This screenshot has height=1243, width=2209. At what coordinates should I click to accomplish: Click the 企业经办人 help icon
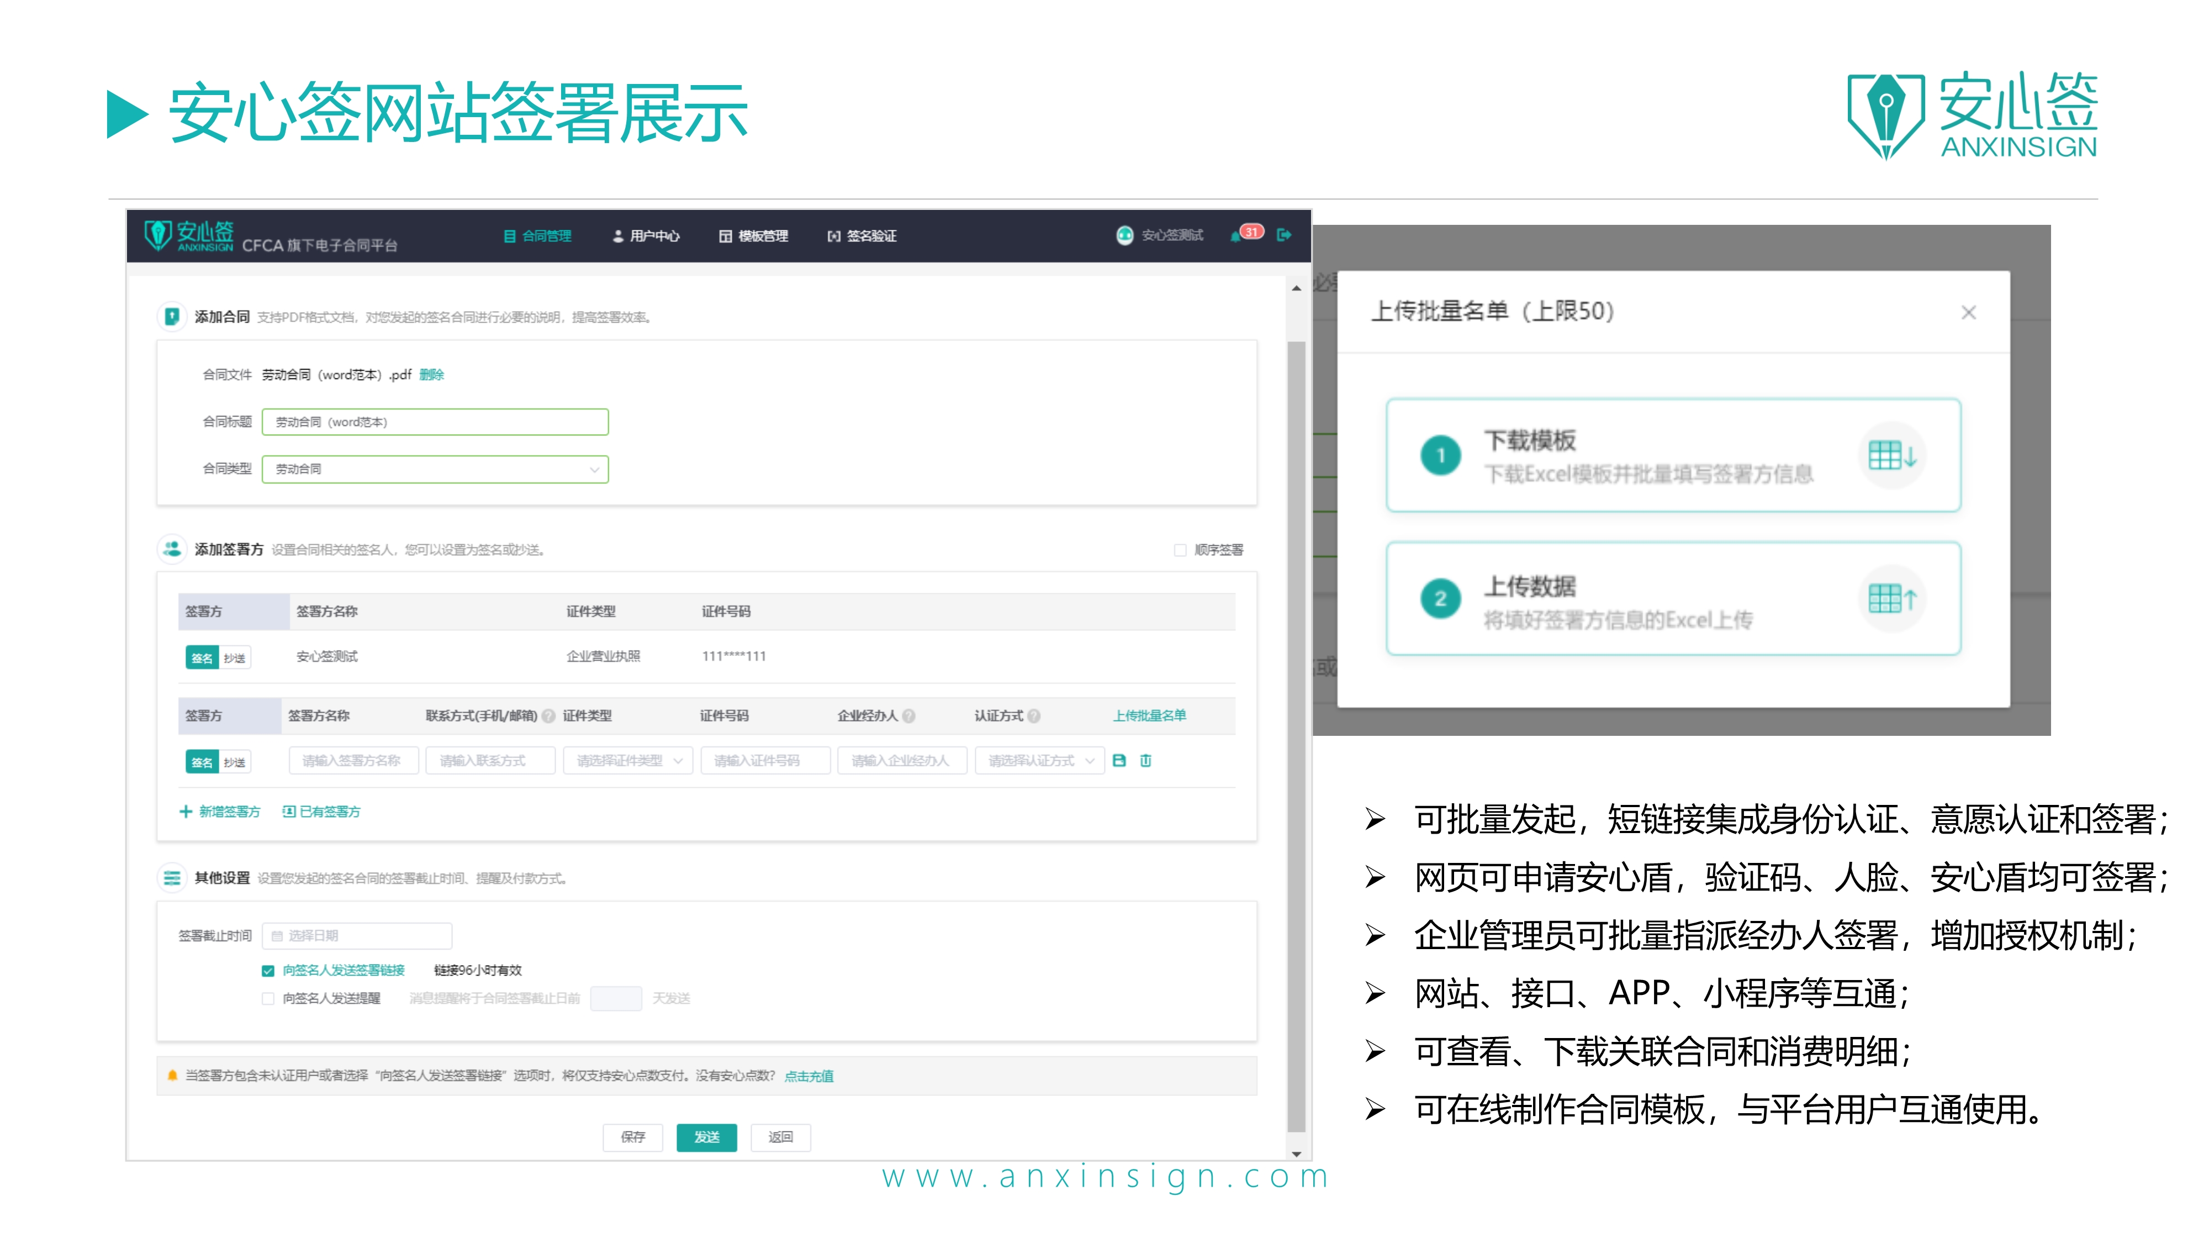click(x=909, y=715)
